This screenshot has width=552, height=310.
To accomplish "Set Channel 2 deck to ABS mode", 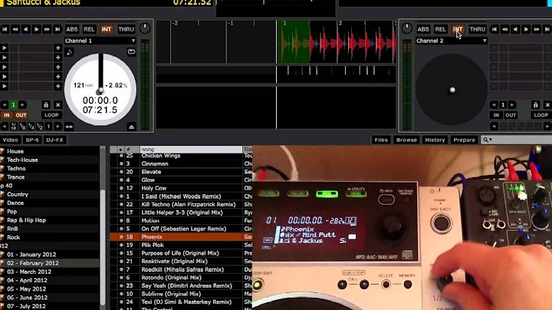I will click(423, 29).
